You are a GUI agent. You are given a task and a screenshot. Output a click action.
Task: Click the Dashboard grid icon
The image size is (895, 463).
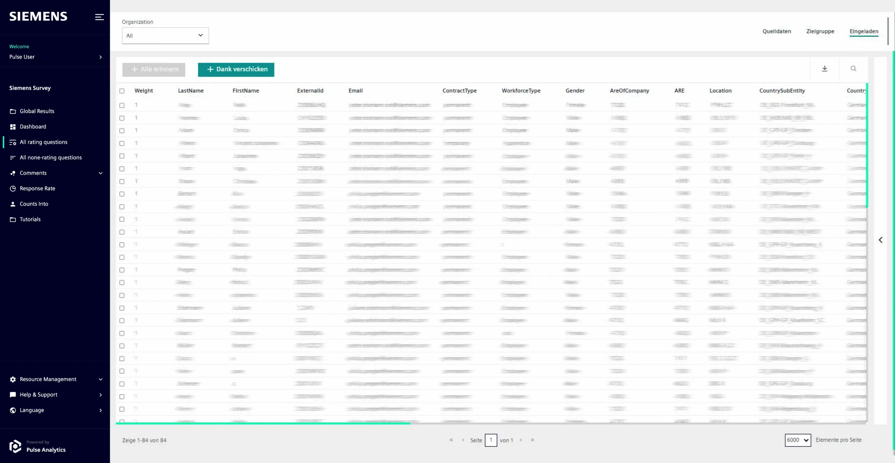(x=13, y=127)
